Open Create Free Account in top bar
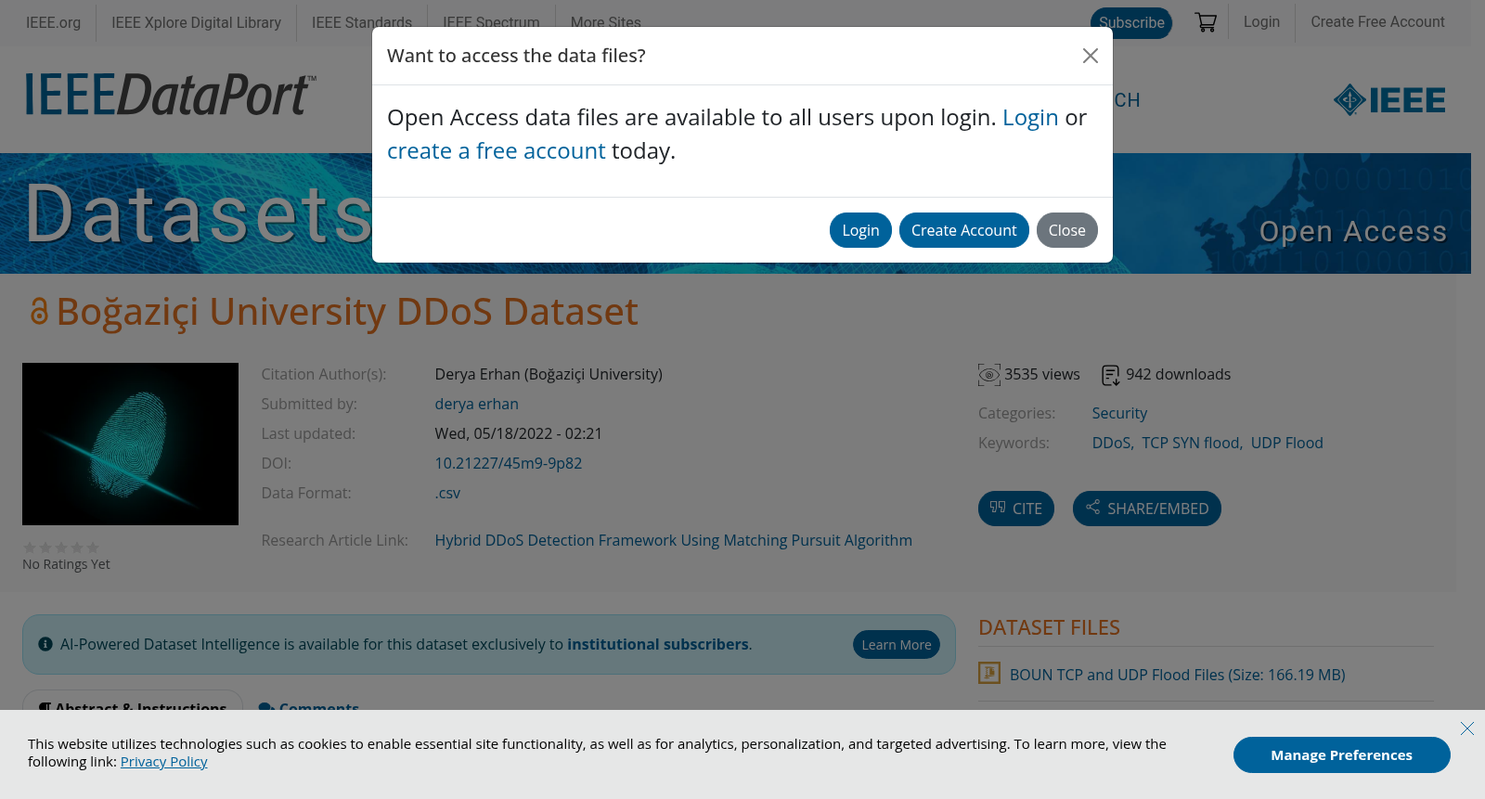This screenshot has height=799, width=1485. pos(1377,21)
